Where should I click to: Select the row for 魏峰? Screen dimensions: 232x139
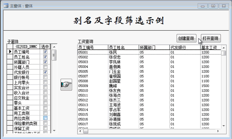pyautogui.click(x=149, y=86)
